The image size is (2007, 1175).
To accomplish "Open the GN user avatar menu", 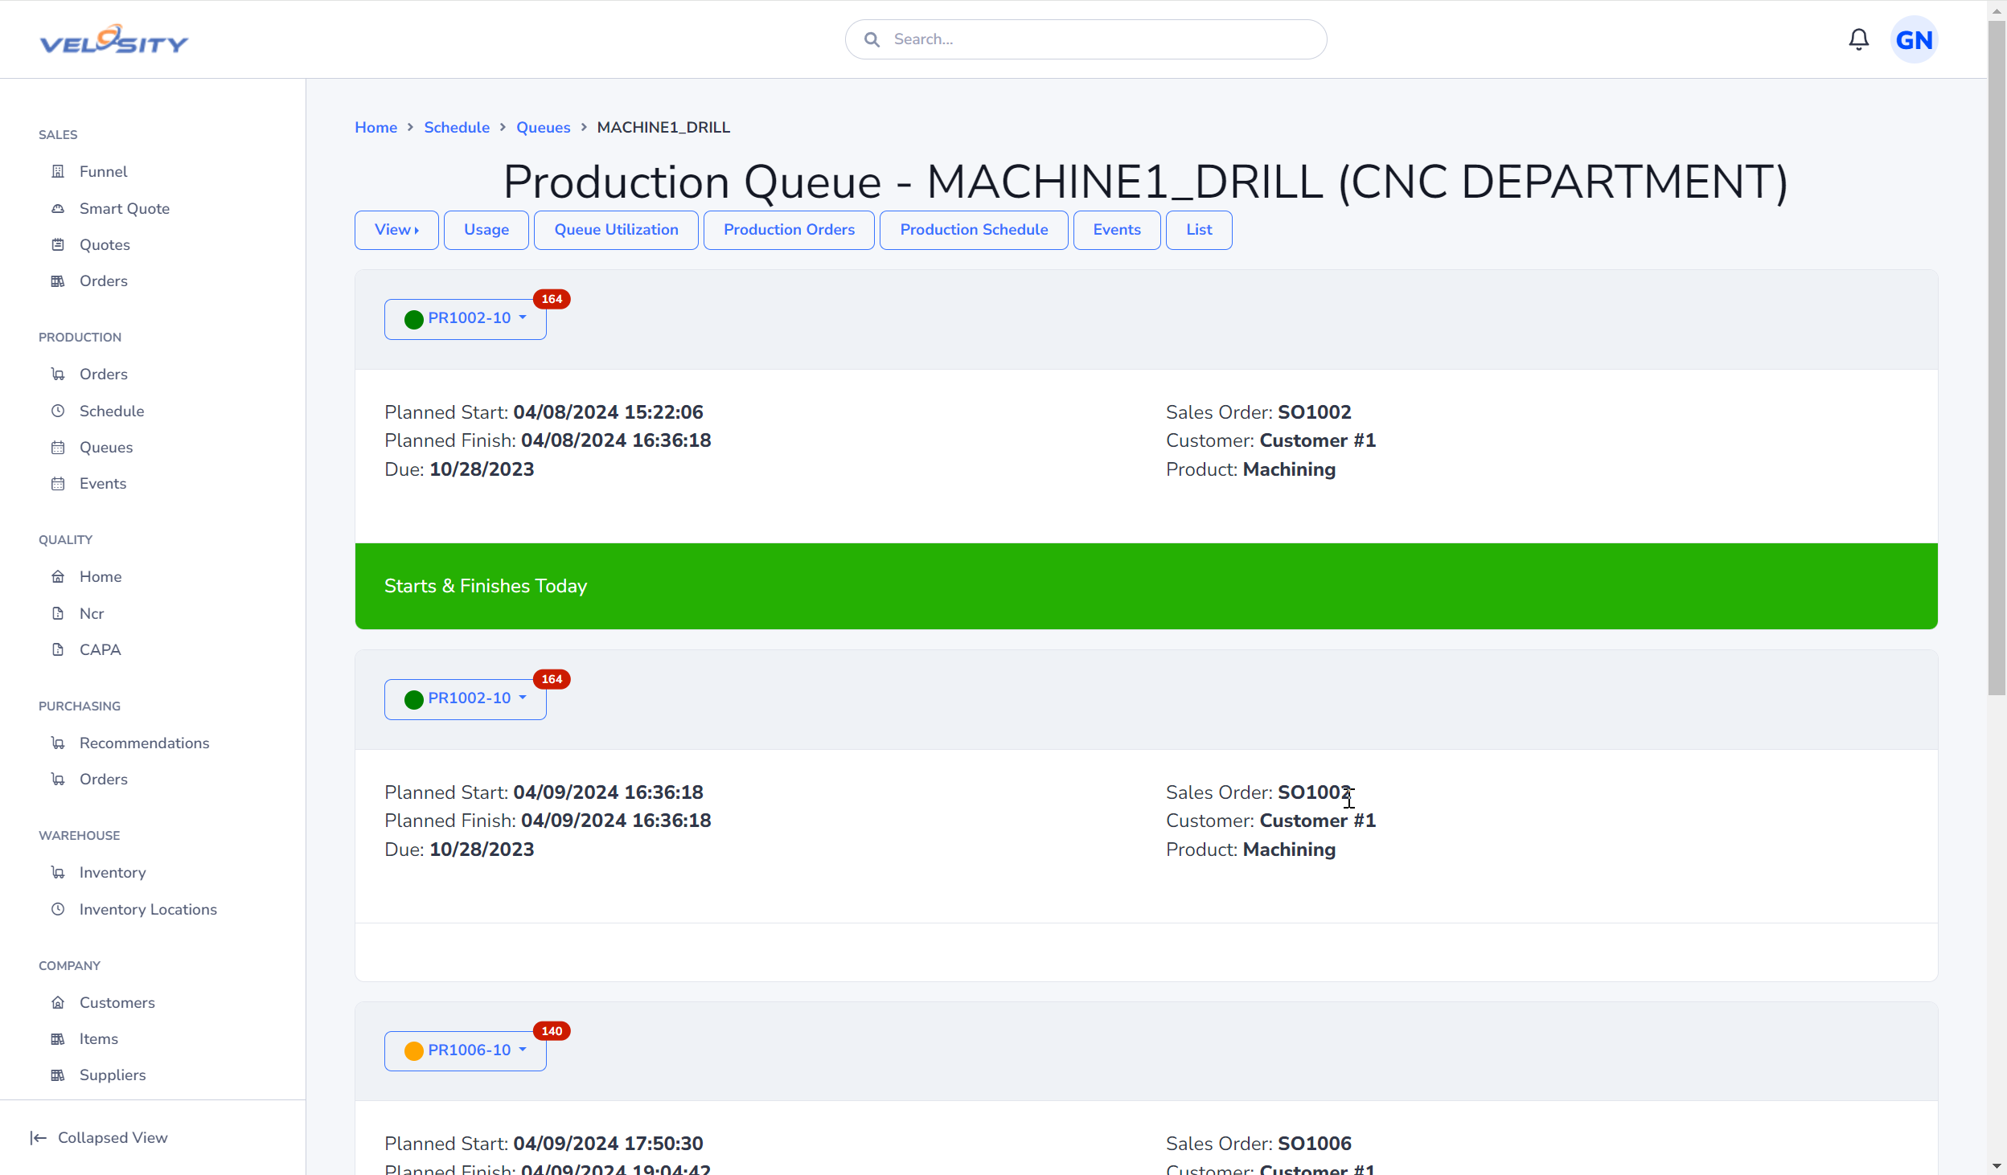I will 1914,39.
